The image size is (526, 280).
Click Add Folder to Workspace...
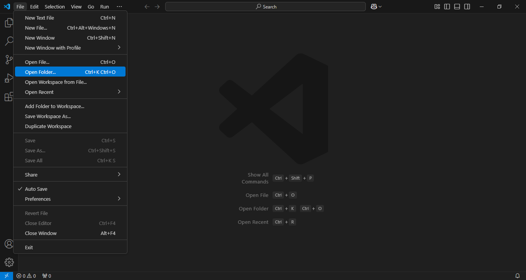point(55,106)
